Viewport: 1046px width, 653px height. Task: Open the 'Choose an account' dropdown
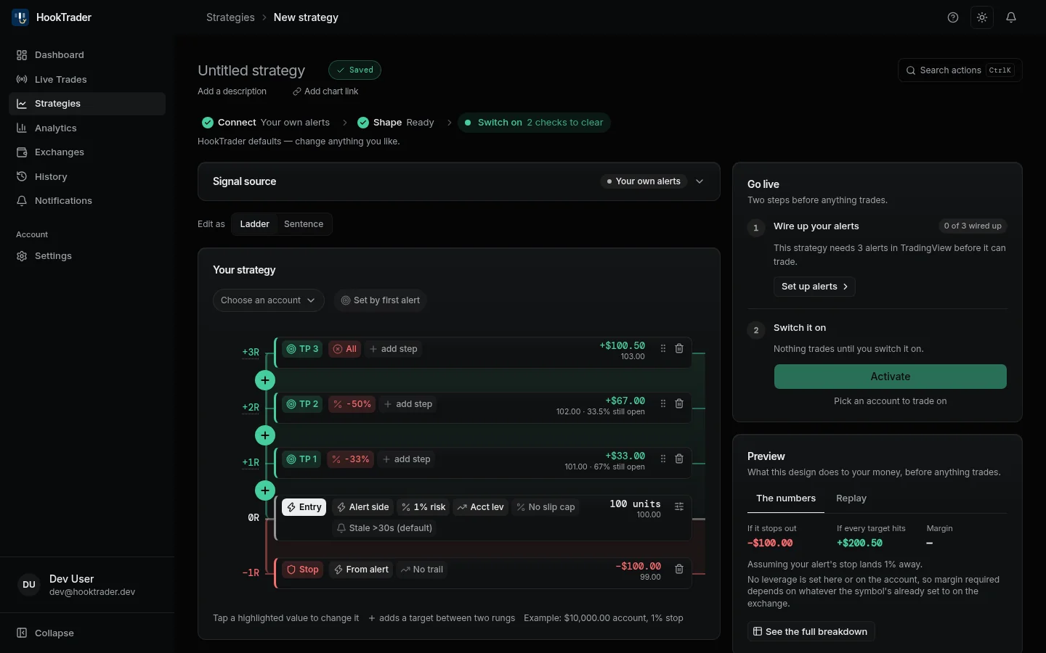pos(268,300)
